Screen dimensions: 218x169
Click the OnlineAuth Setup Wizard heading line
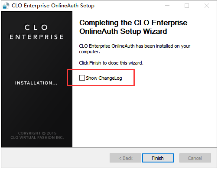[123, 32]
